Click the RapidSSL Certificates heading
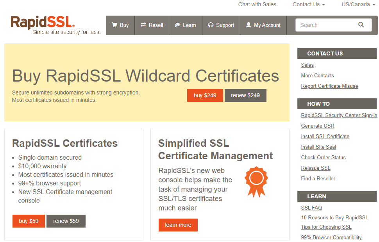Screen dimensions: 379x242 point(65,143)
